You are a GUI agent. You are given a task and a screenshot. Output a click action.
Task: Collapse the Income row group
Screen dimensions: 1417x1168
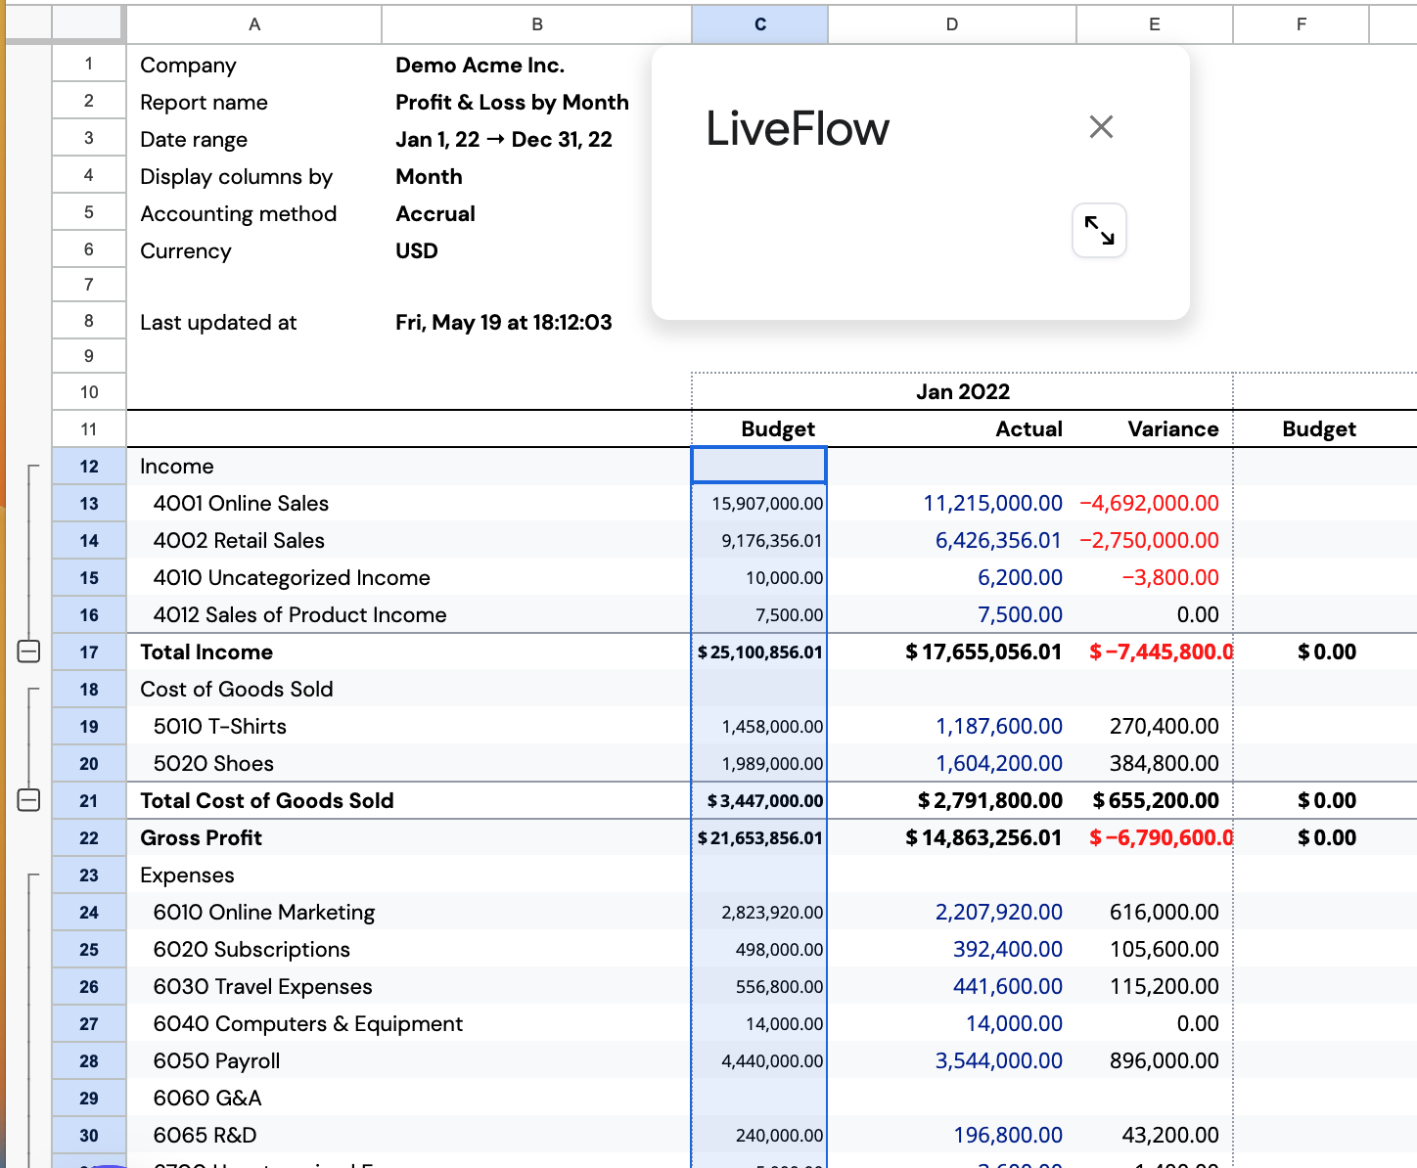[29, 651]
